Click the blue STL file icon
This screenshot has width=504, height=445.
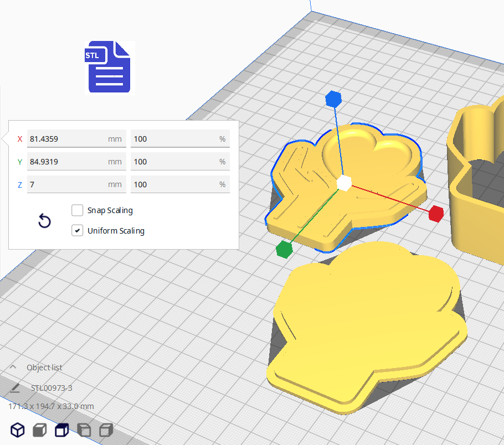tap(109, 67)
